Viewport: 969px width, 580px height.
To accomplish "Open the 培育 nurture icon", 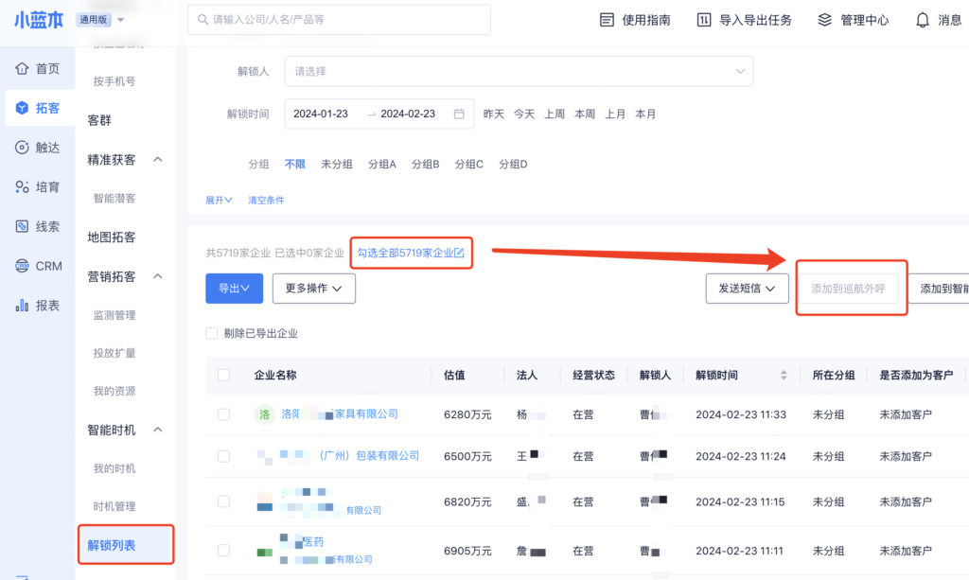I will click(x=22, y=187).
